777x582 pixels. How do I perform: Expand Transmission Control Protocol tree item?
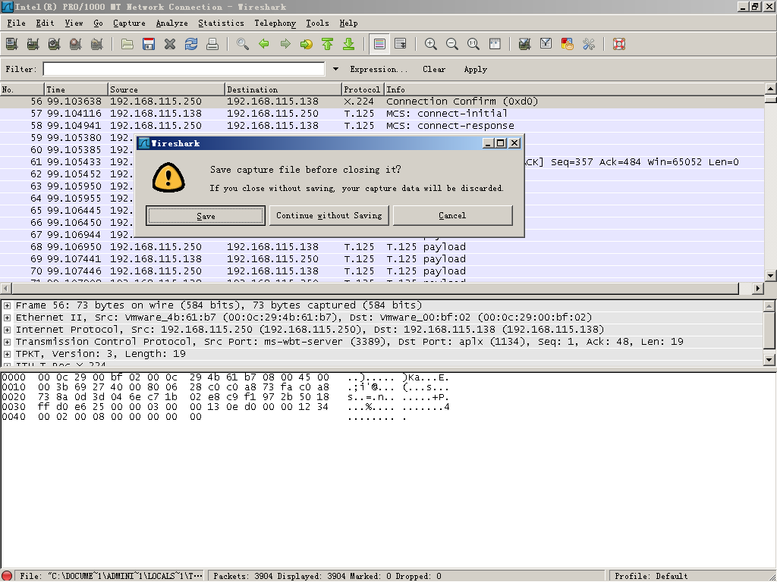(x=7, y=342)
